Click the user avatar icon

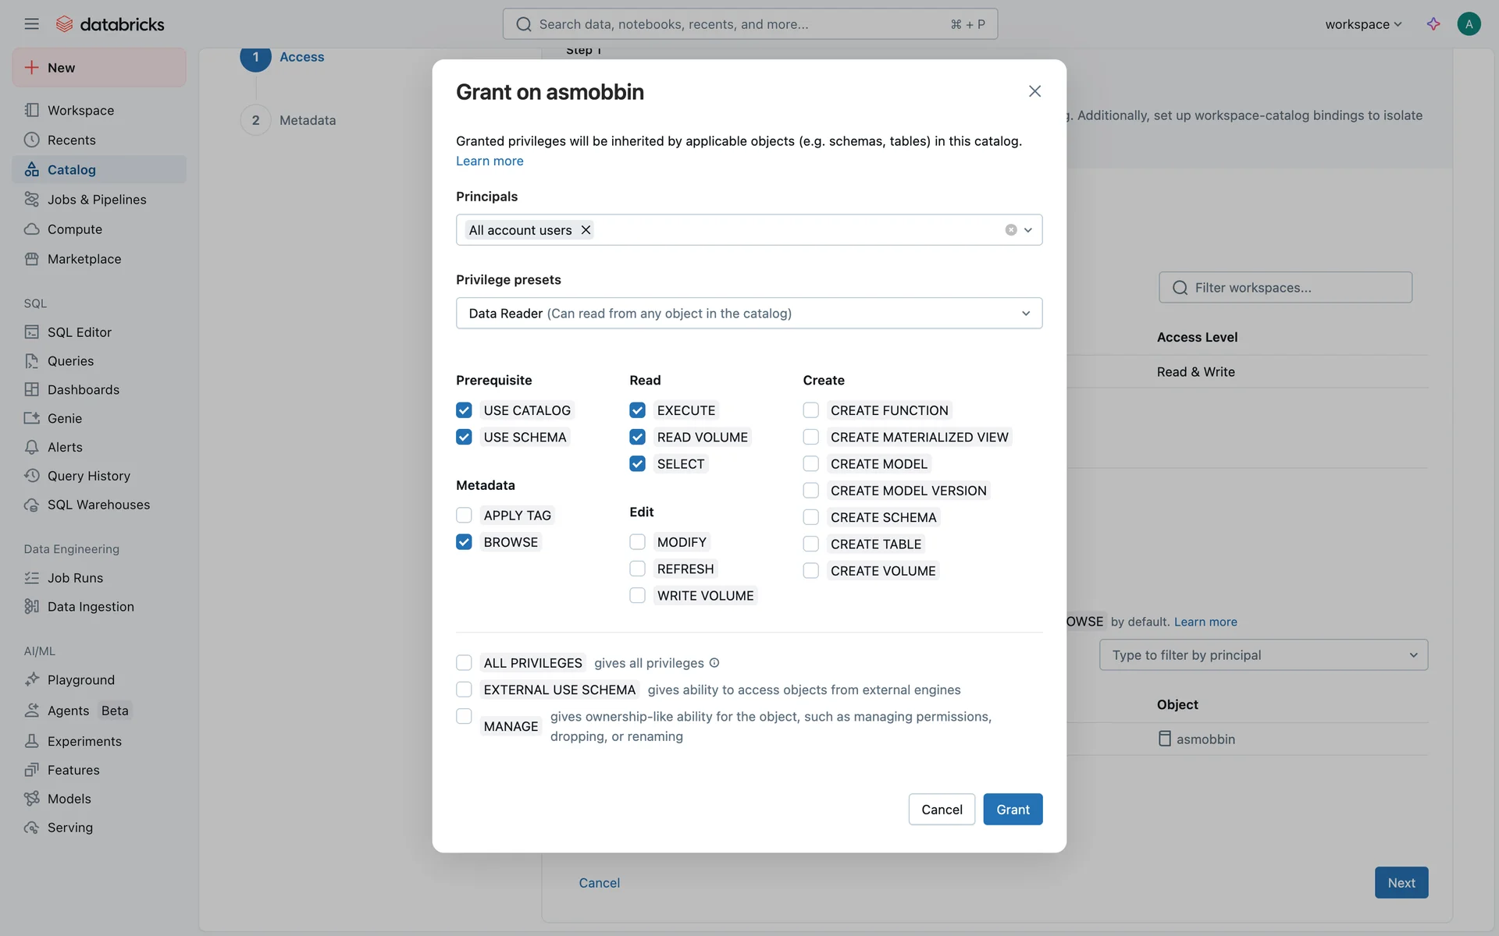coord(1469,24)
